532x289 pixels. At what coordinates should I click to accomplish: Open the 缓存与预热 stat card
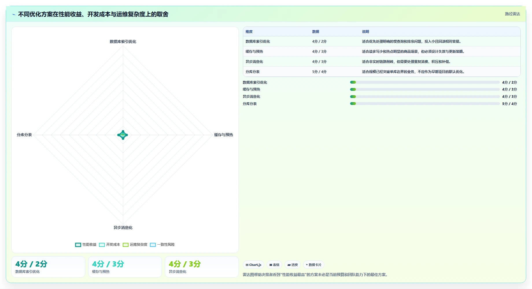click(125, 267)
